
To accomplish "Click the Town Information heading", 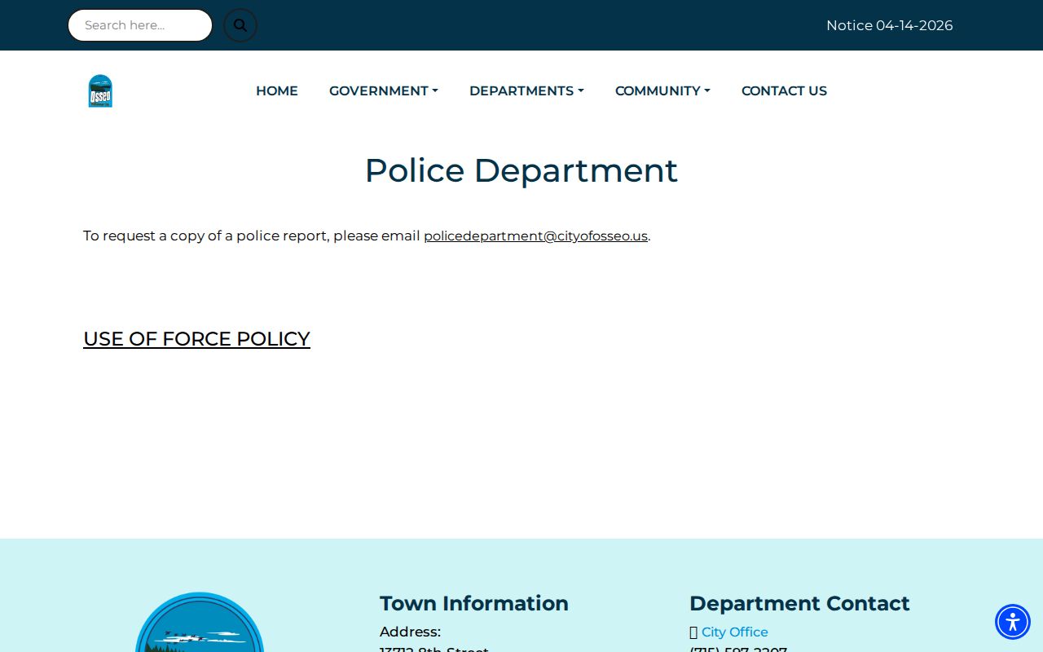I will coord(474,604).
